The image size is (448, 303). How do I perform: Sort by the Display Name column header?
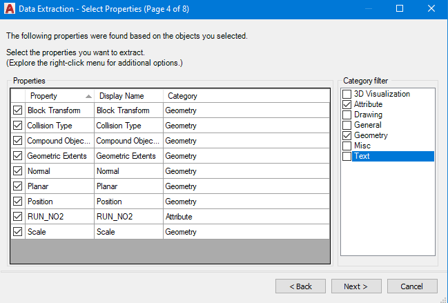click(x=128, y=96)
